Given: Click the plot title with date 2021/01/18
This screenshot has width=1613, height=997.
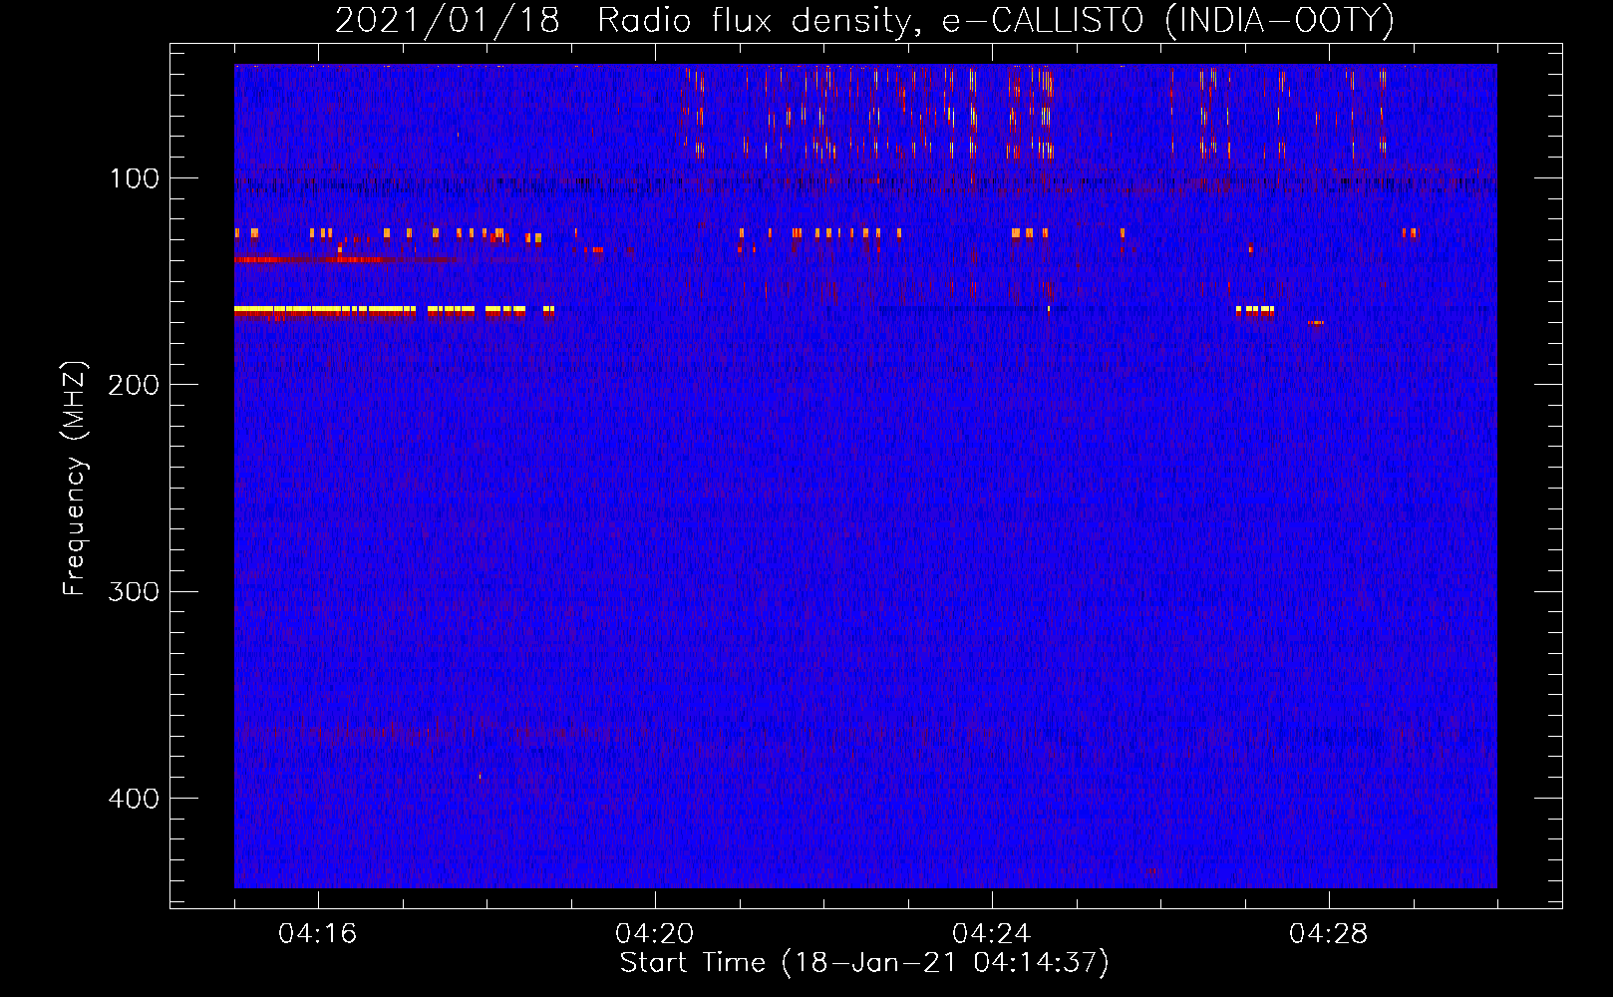Looking at the screenshot, I should point(864,20).
